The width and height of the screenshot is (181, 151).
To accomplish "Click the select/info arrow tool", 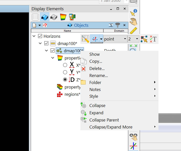I will 134,12.
